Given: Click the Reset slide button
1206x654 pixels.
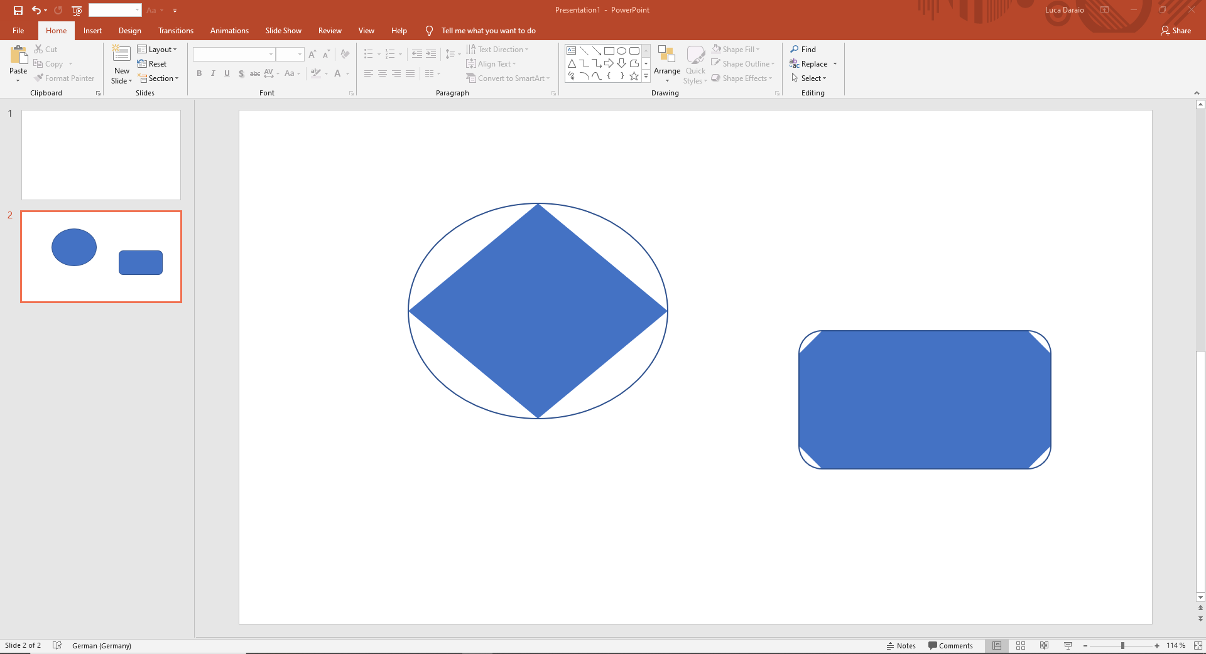Looking at the screenshot, I should 152,64.
